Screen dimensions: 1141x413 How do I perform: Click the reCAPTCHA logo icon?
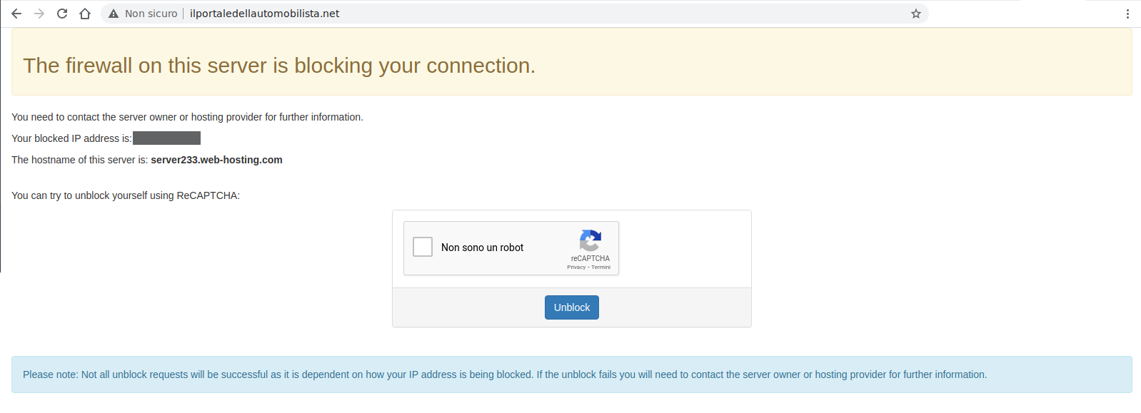pos(590,240)
